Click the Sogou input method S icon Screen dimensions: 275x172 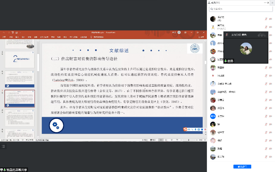tap(186, 130)
